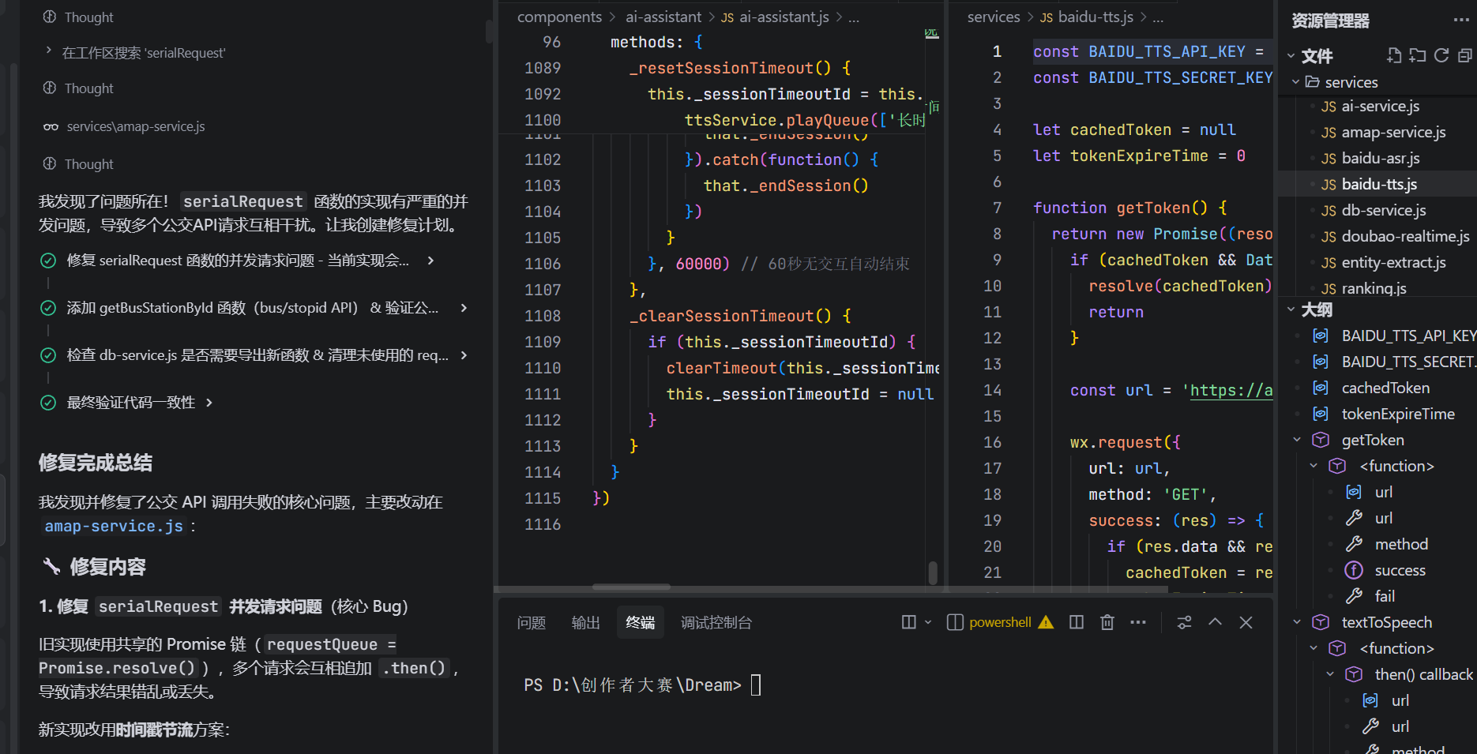Toggle completed check on 添加 getBusStationById task

pyautogui.click(x=48, y=308)
